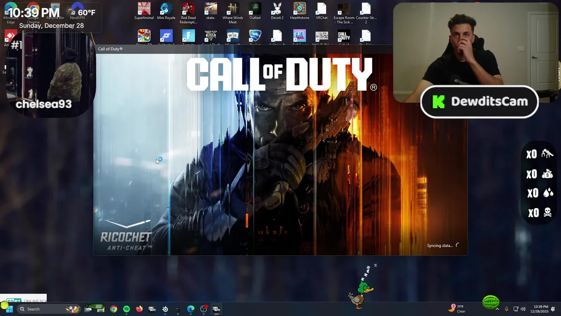Select the Bloons TD desktop icon

[144, 37]
